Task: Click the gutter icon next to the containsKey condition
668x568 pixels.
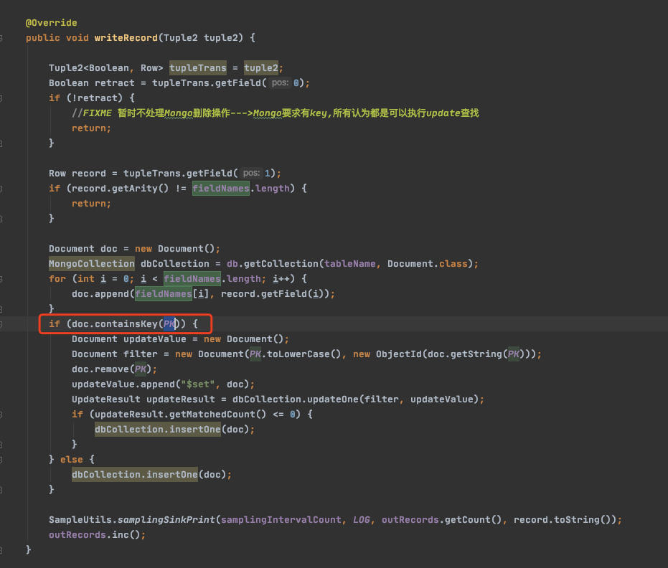Action: click(x=6, y=323)
